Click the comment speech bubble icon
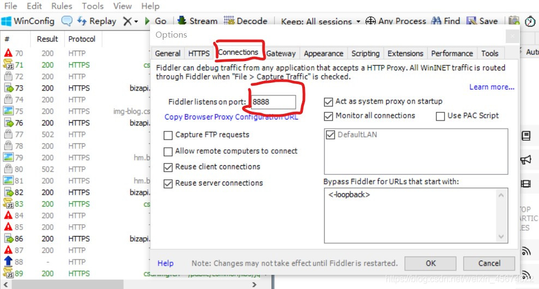This screenshot has width=539, height=289. tap(67, 21)
